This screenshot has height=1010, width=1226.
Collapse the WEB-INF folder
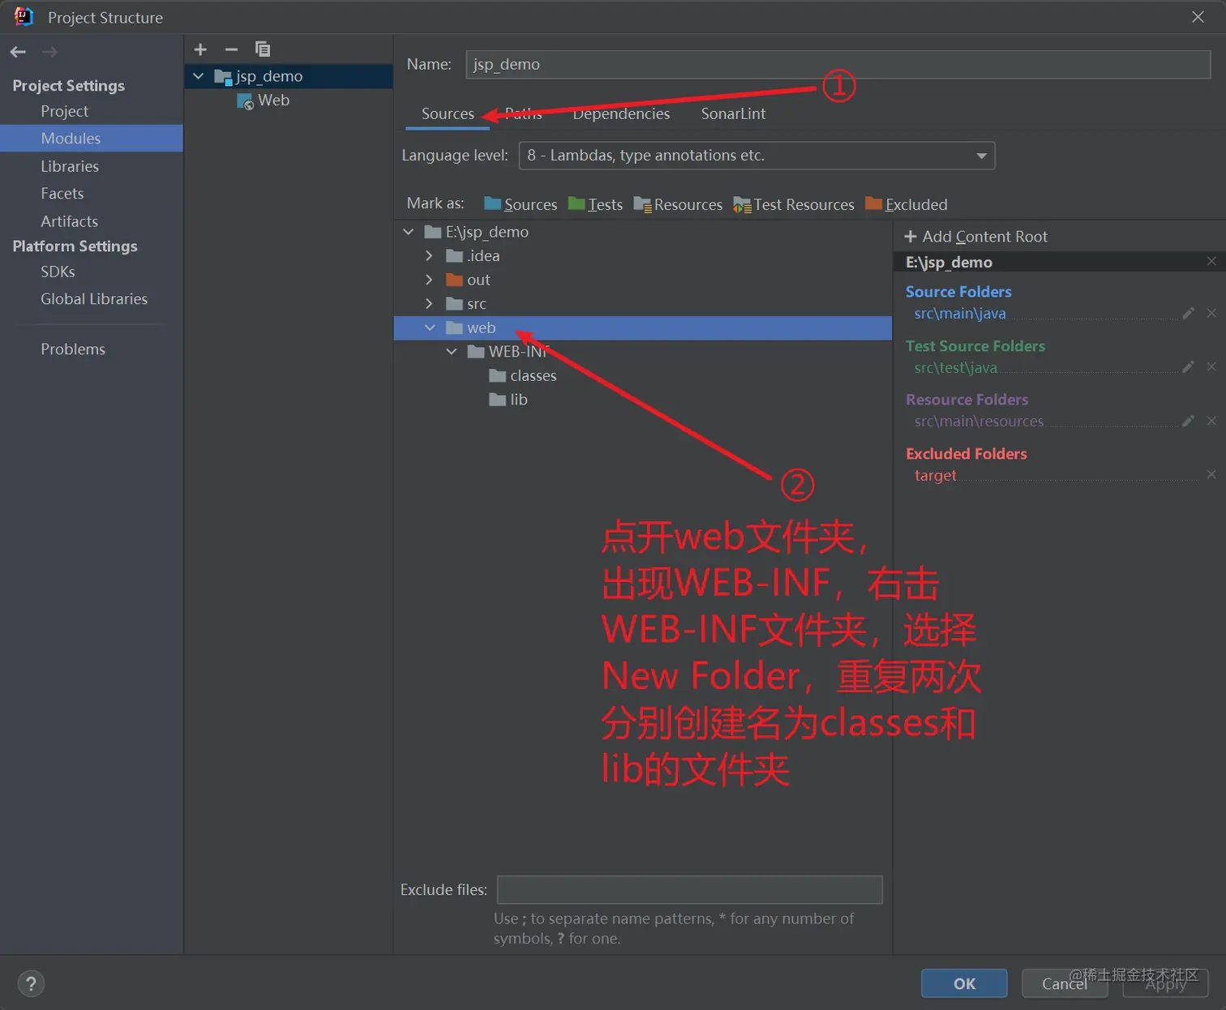point(451,352)
